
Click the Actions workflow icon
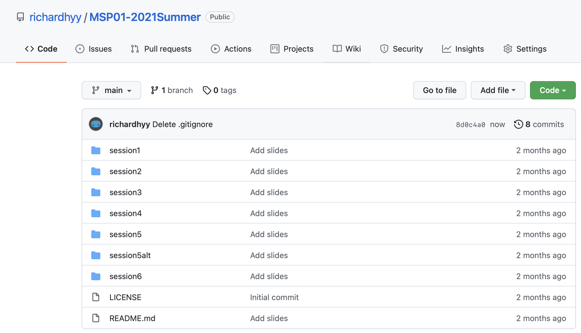215,48
